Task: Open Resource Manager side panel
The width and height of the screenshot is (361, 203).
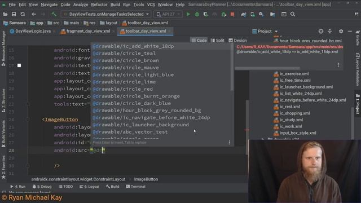Action: 3,48
